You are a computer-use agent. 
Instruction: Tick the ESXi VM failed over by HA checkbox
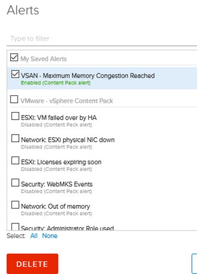click(15, 116)
